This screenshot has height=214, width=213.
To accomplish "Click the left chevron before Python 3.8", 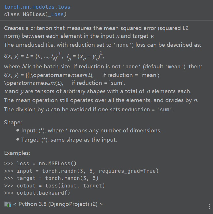I will (15, 204).
